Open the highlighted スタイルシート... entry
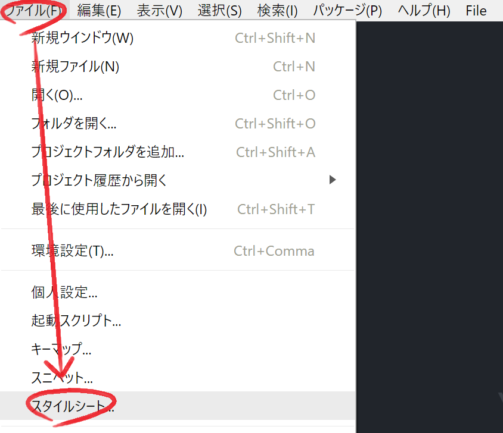 tap(178, 406)
